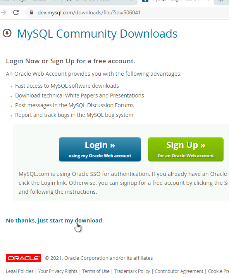Open the Legal Policies footer link

pyautogui.click(x=20, y=271)
